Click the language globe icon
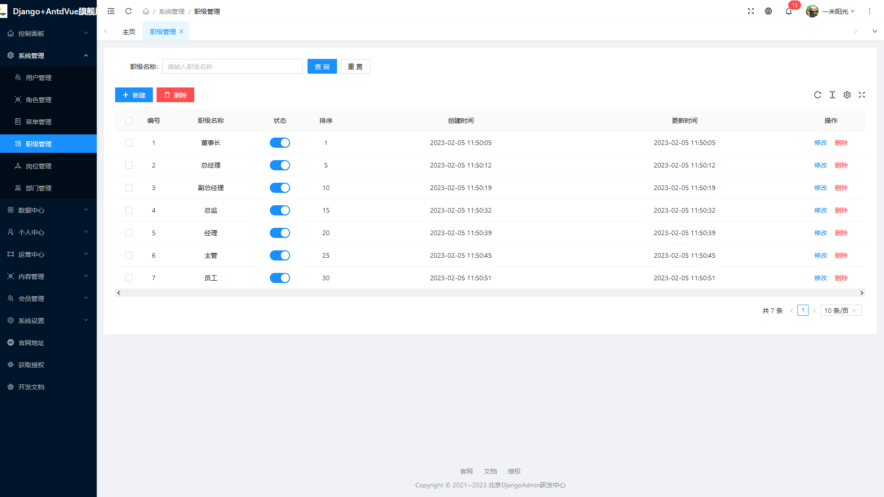Screen dimensions: 884x497 pos(768,11)
